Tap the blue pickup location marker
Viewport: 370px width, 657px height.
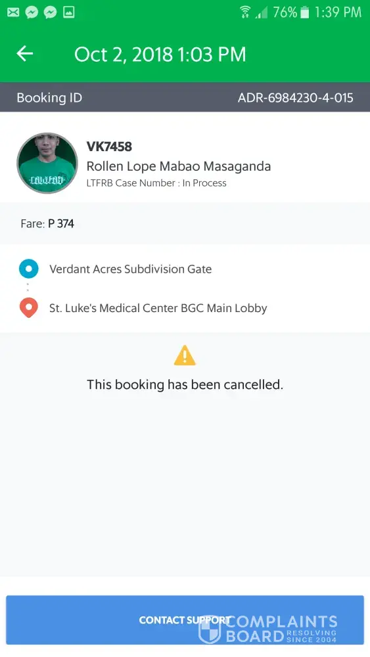click(28, 269)
